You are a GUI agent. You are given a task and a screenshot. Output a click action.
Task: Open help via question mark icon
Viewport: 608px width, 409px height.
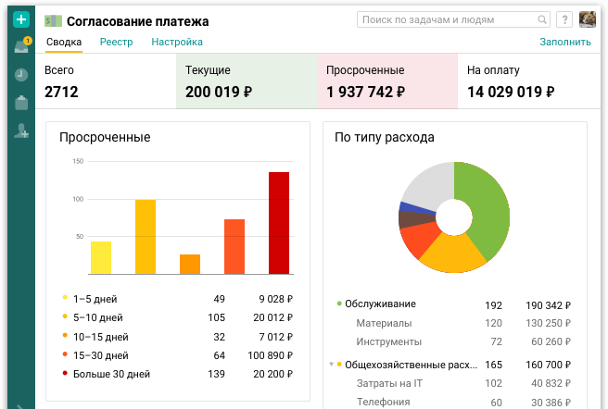tap(564, 19)
